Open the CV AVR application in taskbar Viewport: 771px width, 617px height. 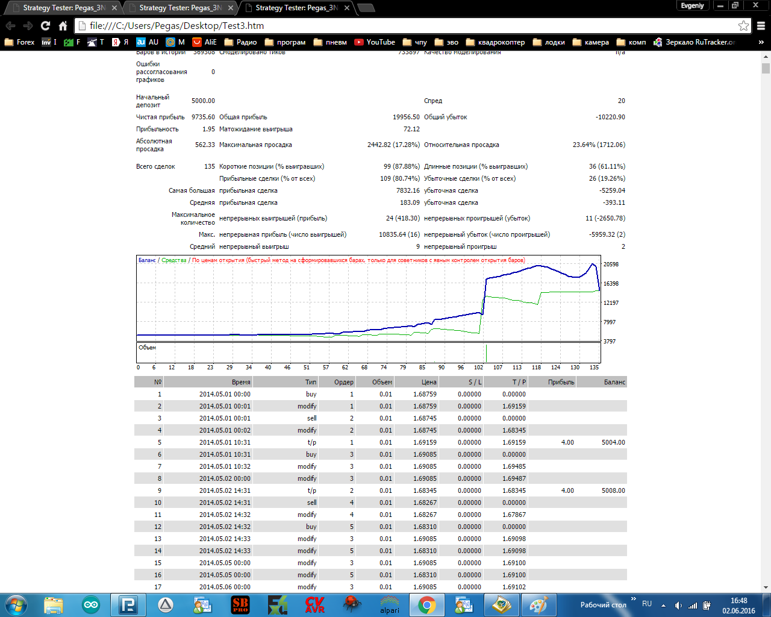pos(315,605)
